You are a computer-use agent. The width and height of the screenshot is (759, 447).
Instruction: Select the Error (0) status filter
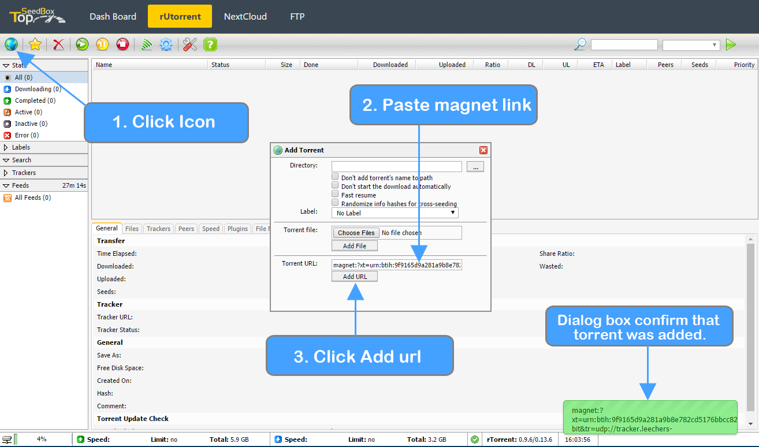pyautogui.click(x=27, y=135)
